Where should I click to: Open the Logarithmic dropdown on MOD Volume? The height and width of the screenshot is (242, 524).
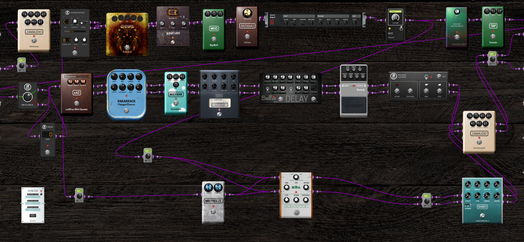tap(396, 12)
